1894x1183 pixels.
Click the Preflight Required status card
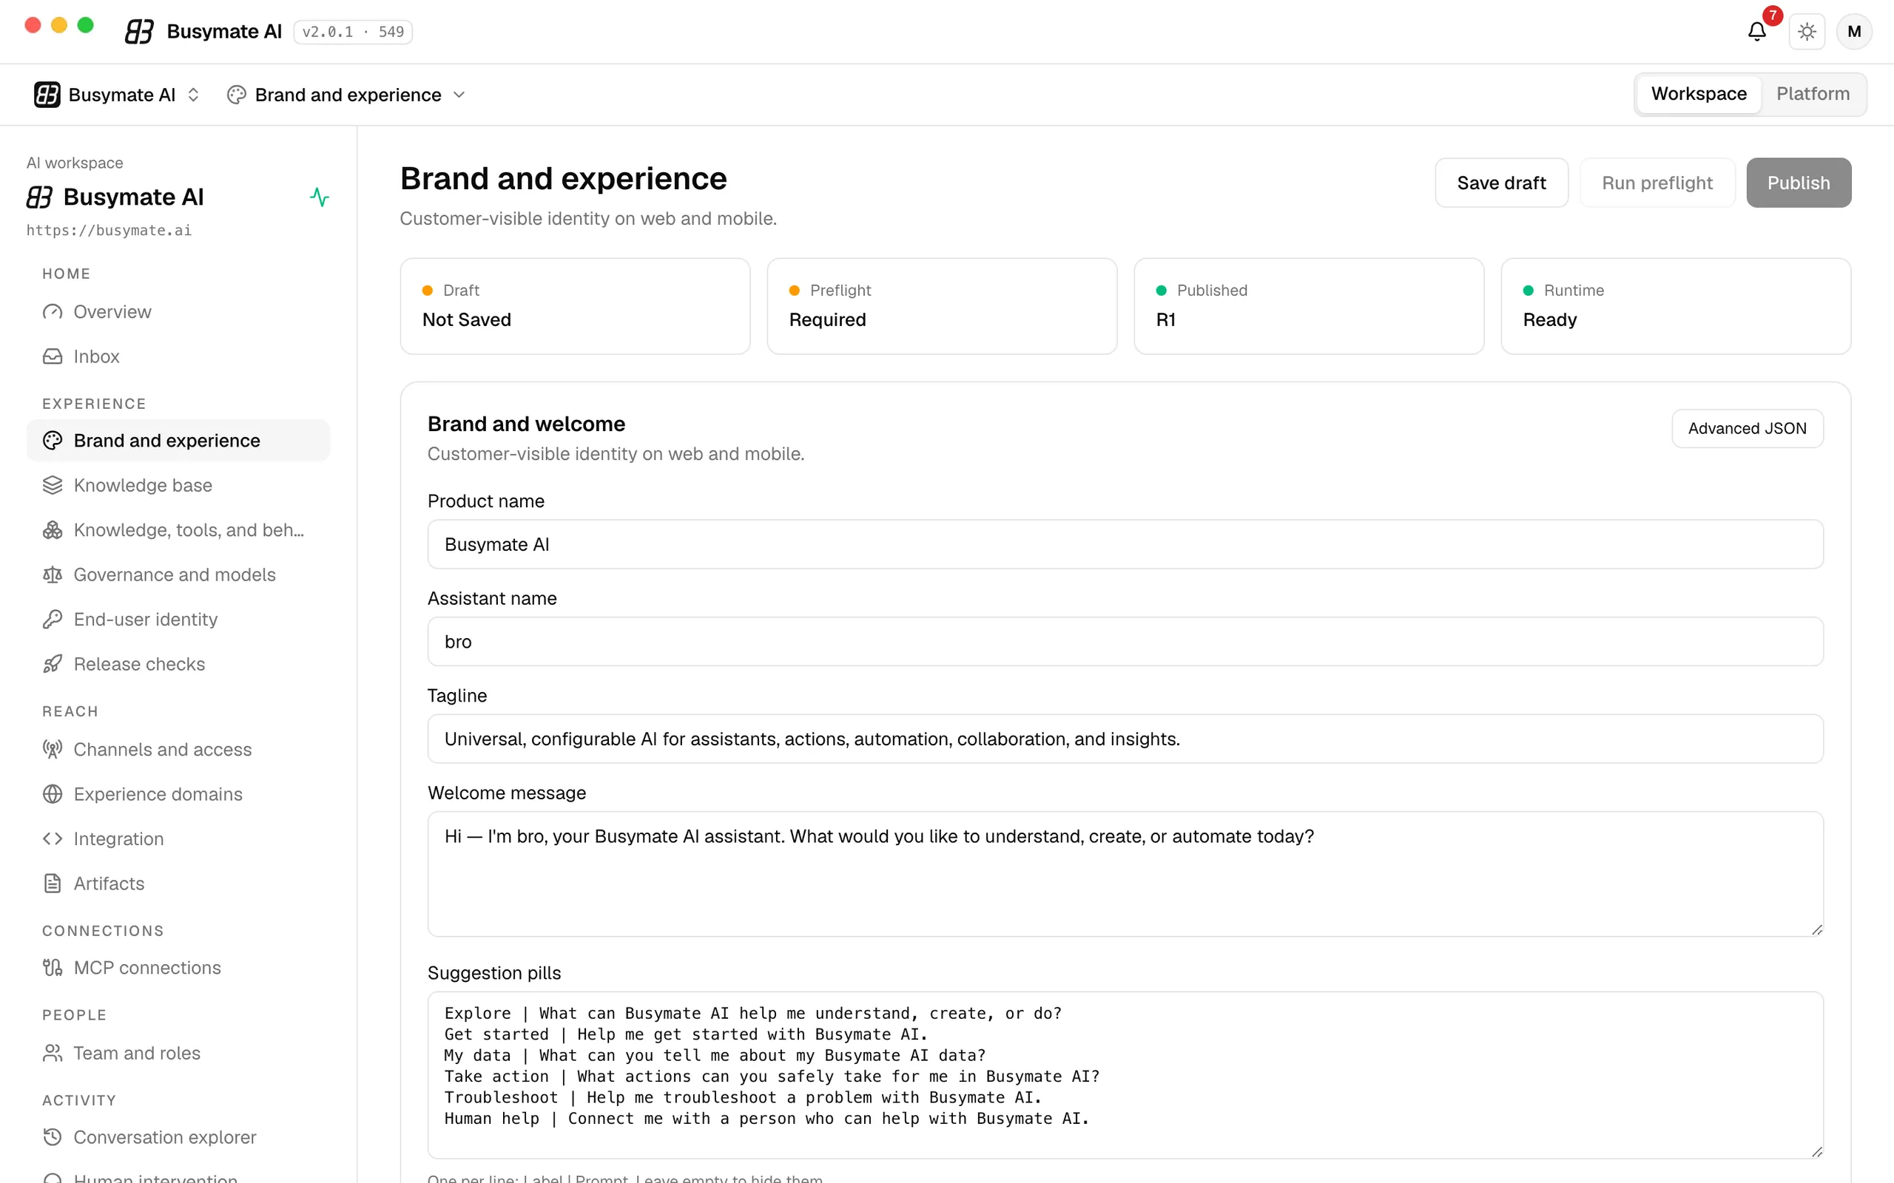tap(942, 306)
